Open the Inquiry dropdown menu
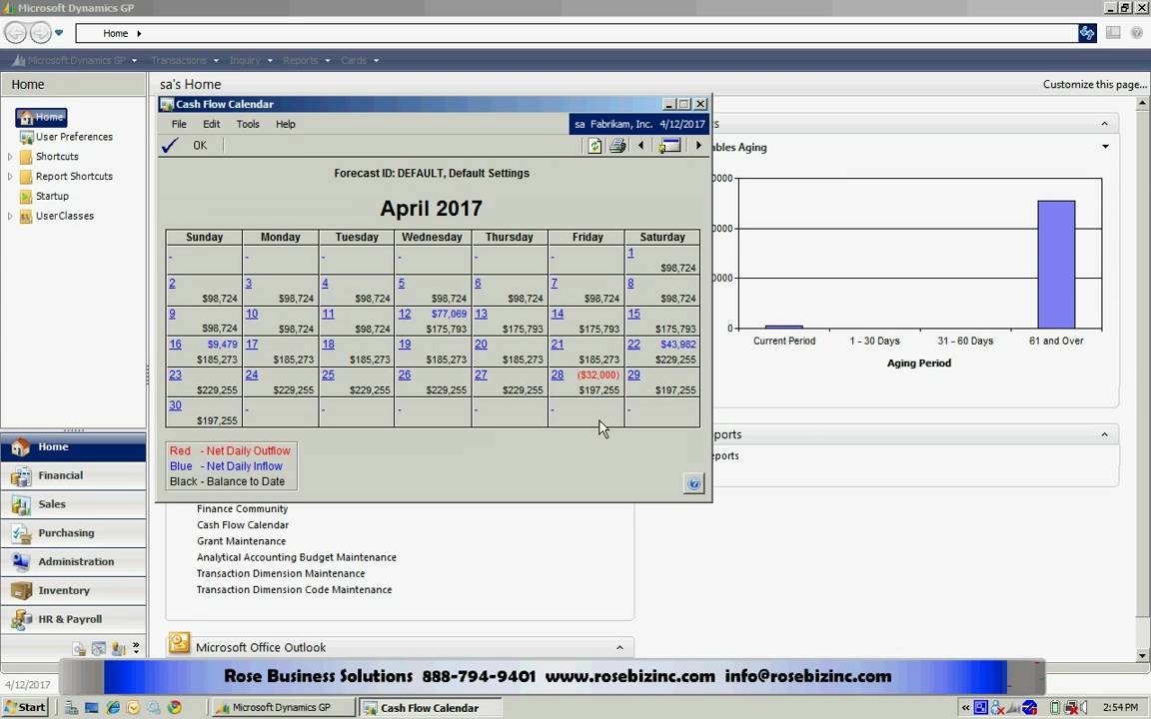The height and width of the screenshot is (719, 1151). [x=251, y=60]
